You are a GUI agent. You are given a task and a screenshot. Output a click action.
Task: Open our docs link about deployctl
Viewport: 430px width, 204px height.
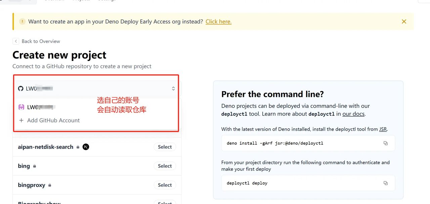tap(353, 114)
